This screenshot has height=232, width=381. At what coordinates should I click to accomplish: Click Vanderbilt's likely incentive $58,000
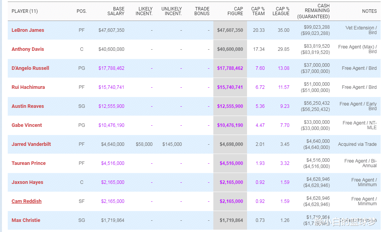click(144, 144)
